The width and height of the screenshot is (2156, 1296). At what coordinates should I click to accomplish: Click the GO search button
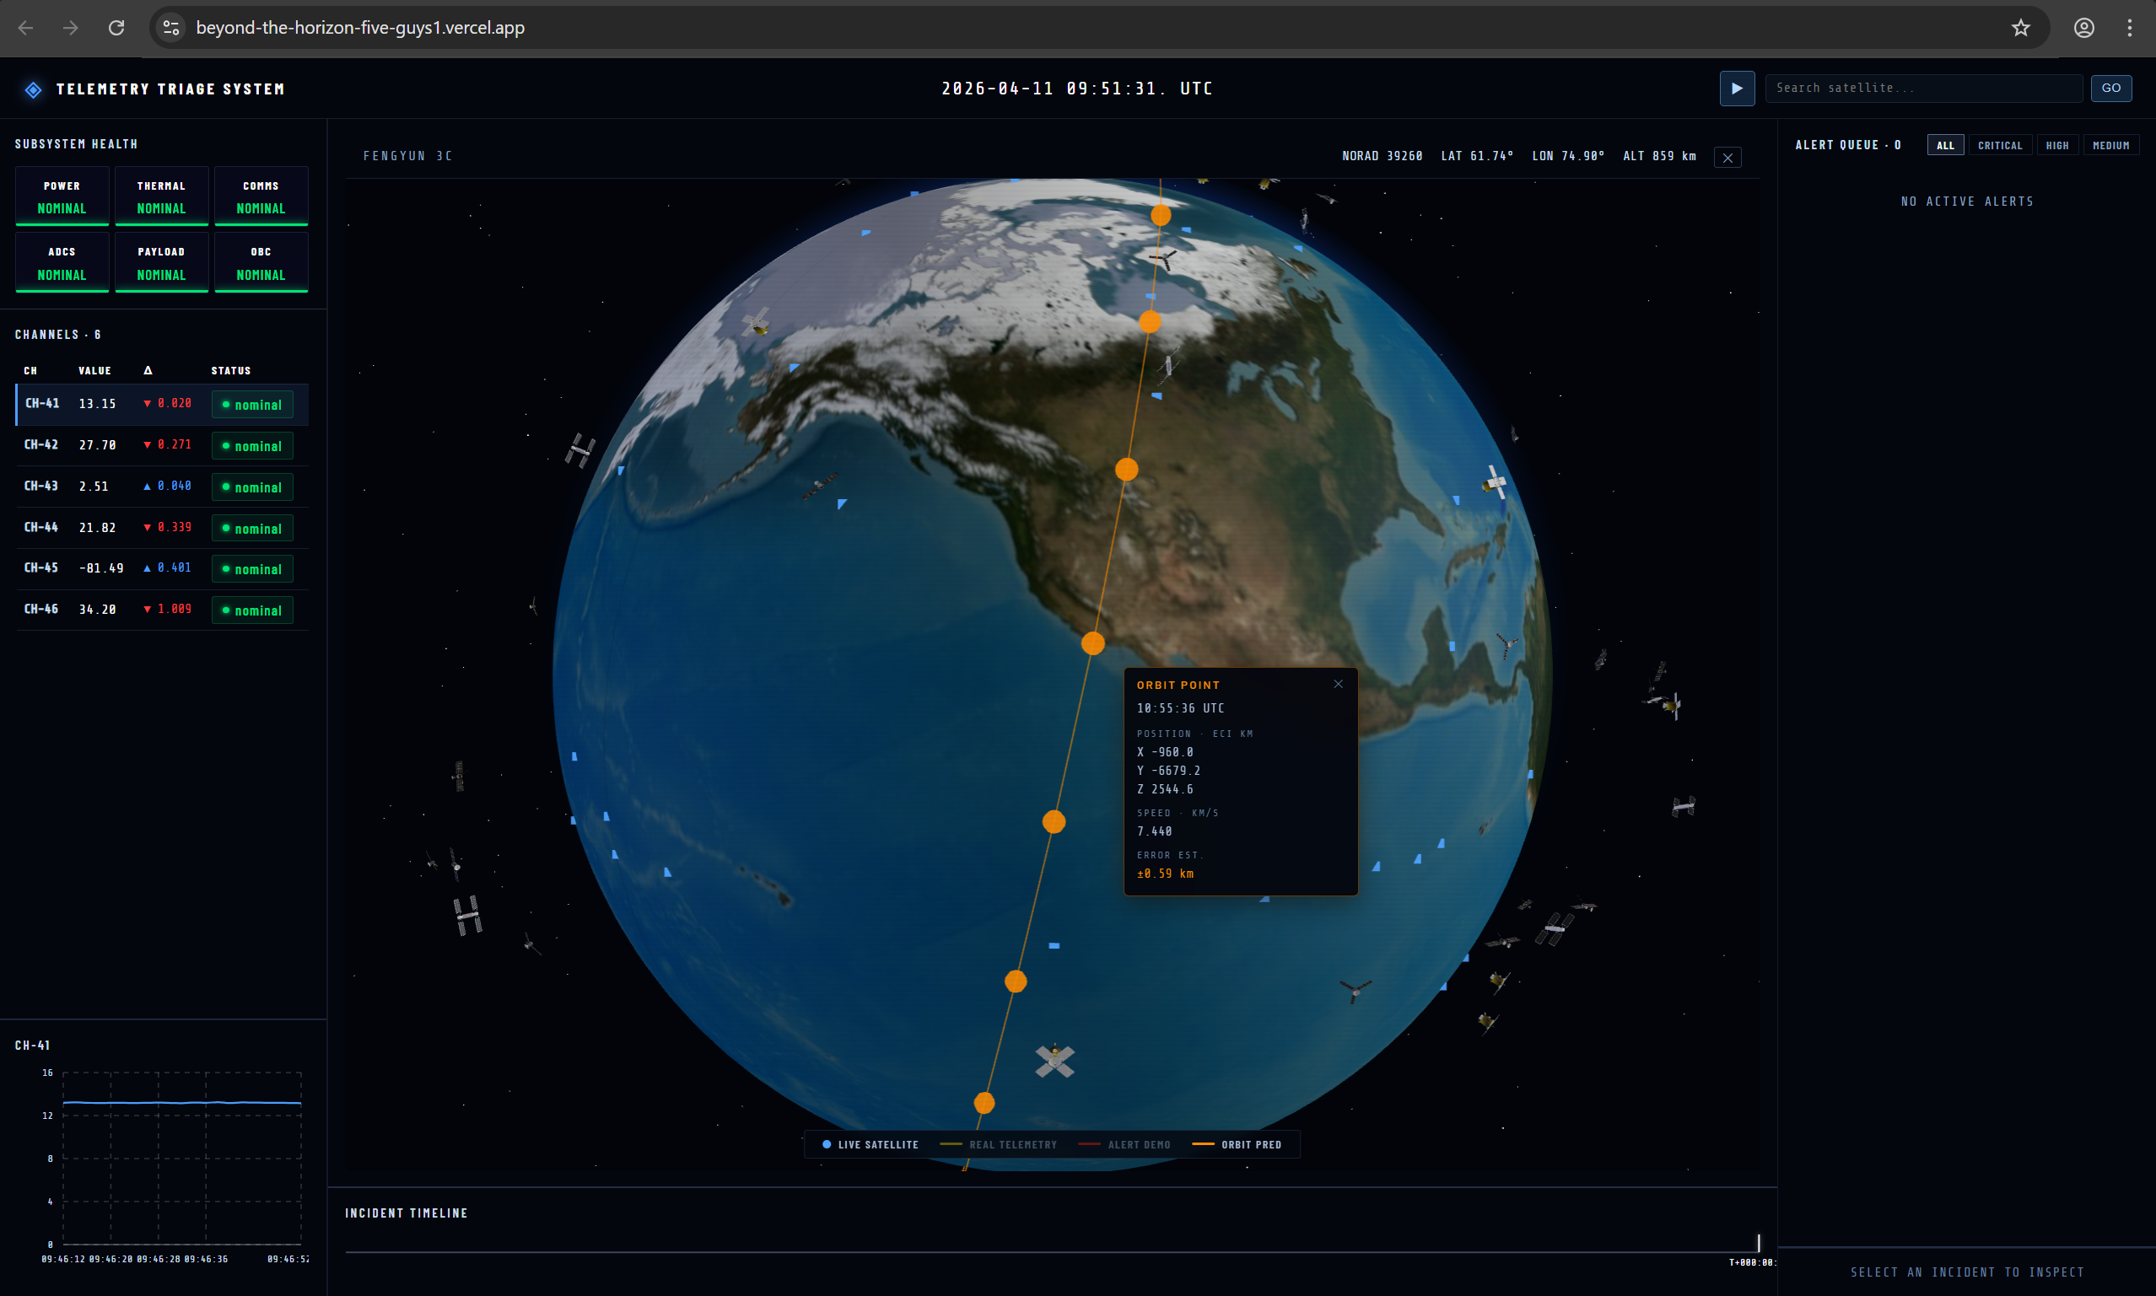pyautogui.click(x=2110, y=89)
